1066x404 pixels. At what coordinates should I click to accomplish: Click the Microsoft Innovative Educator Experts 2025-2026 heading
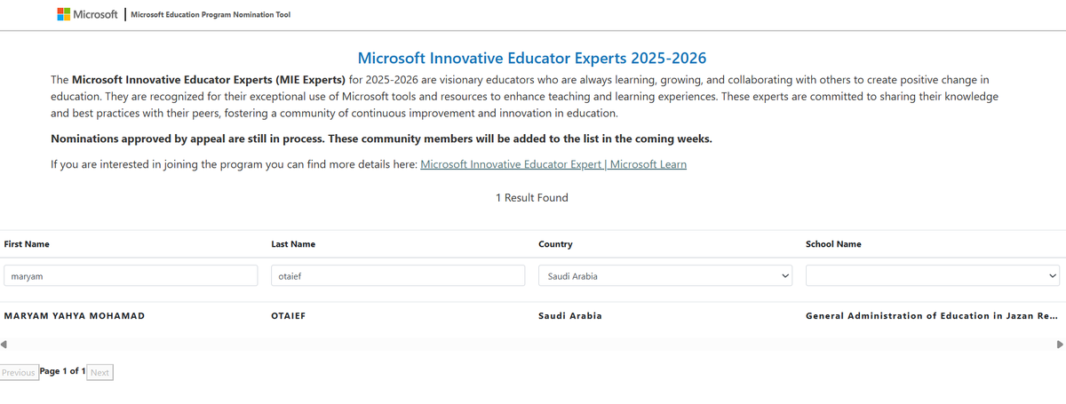click(x=532, y=59)
